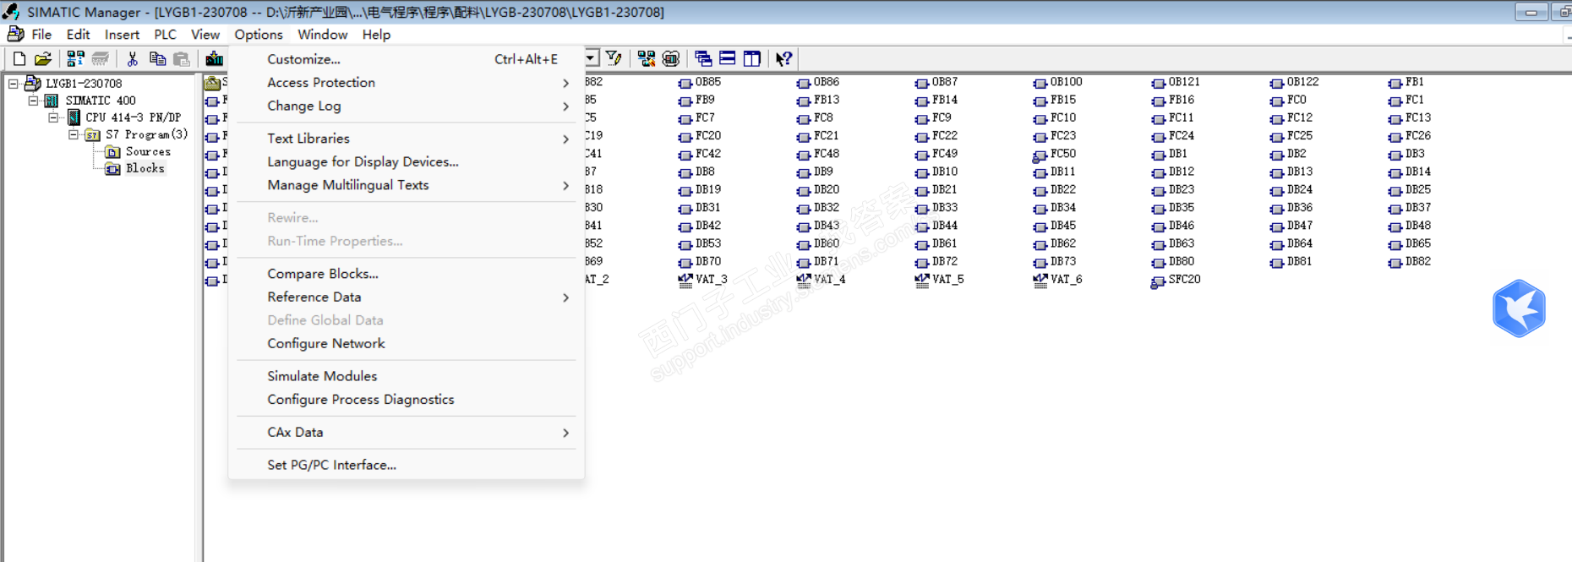
Task: Open the Window menu
Action: coord(322,35)
